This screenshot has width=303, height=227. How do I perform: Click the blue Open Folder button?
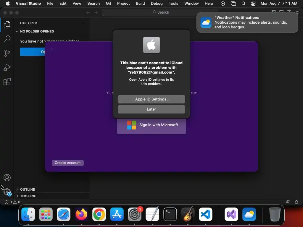pos(33,52)
